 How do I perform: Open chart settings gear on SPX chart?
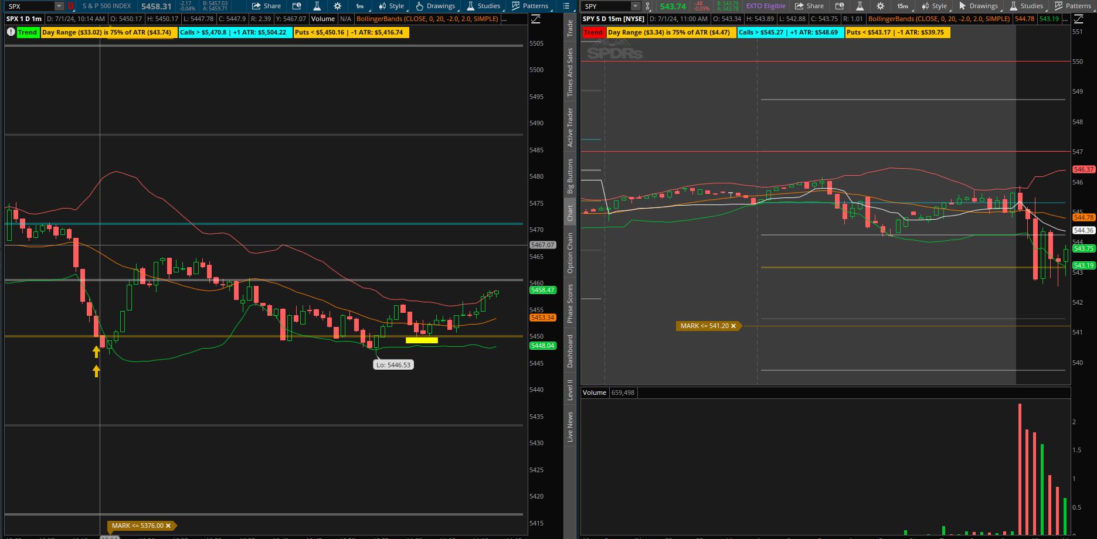[337, 6]
